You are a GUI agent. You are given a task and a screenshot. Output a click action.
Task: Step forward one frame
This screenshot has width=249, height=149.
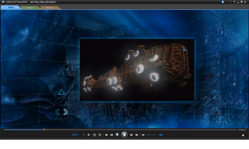pos(137,135)
